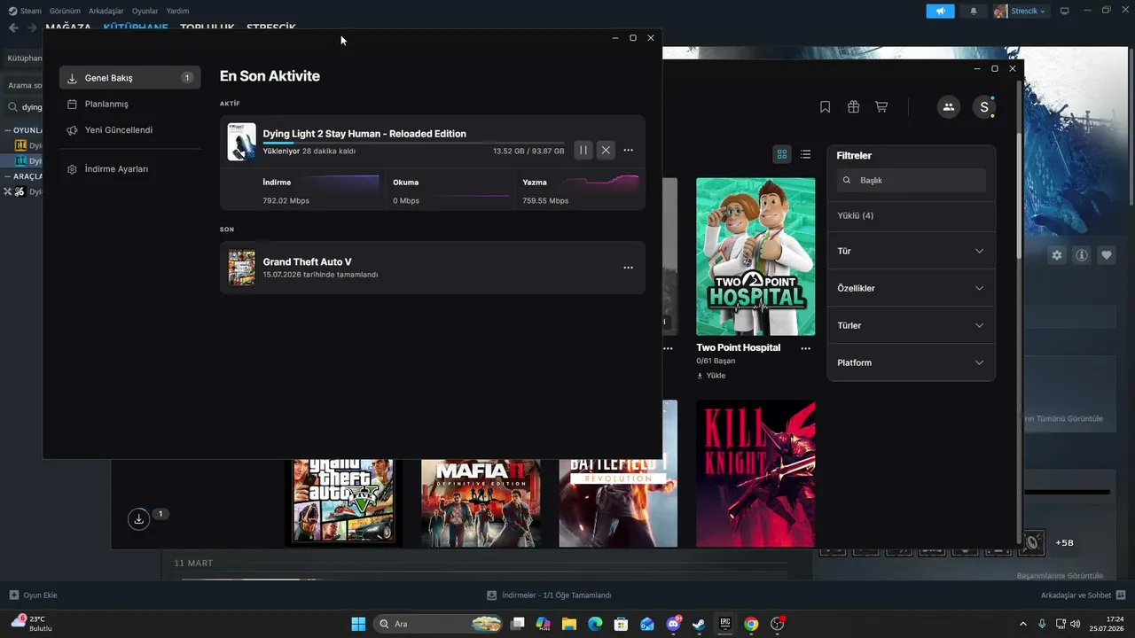This screenshot has height=638, width=1135.
Task: Click the '+58' achievements count in Steam
Action: (1064, 543)
